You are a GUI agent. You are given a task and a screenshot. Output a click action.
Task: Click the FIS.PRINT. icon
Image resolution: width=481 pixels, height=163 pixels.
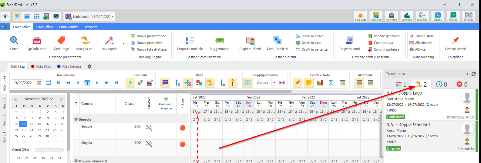click(x=392, y=16)
